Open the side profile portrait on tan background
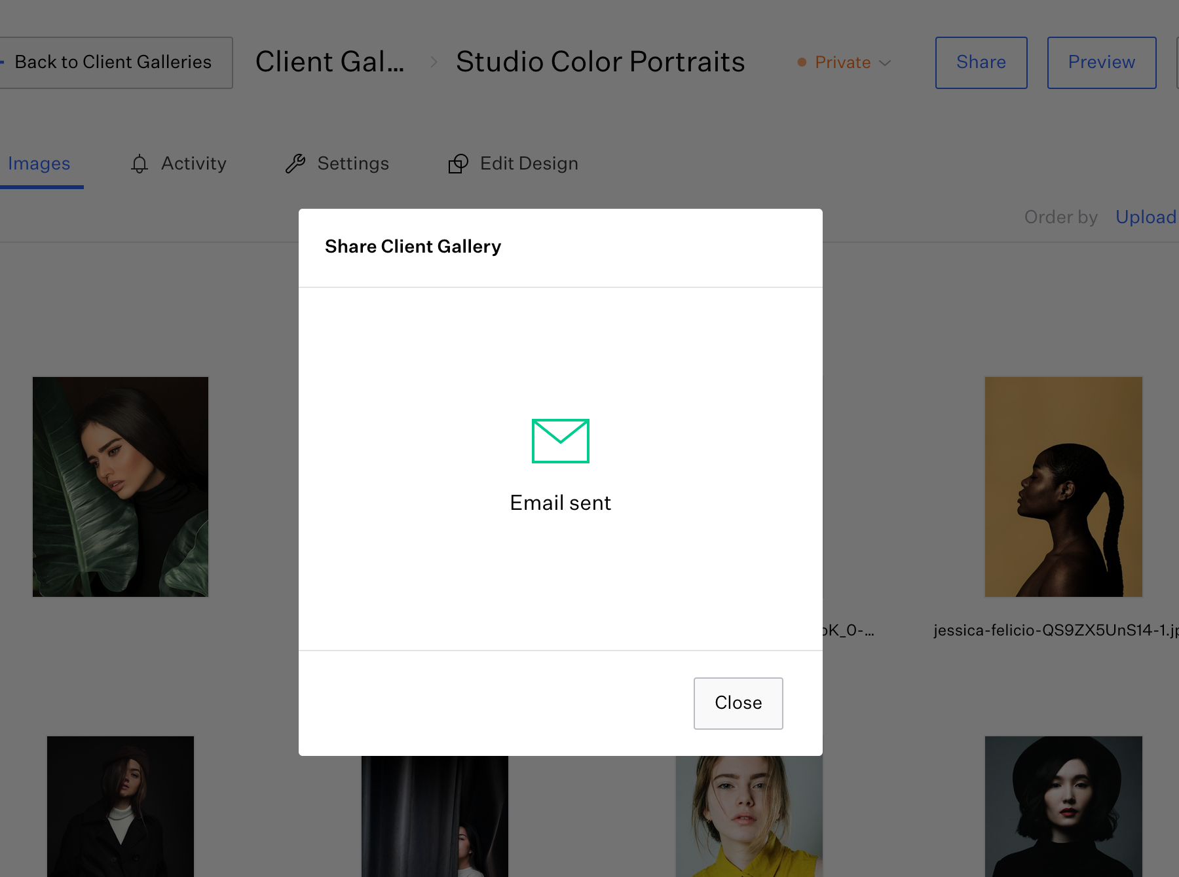 (1063, 486)
